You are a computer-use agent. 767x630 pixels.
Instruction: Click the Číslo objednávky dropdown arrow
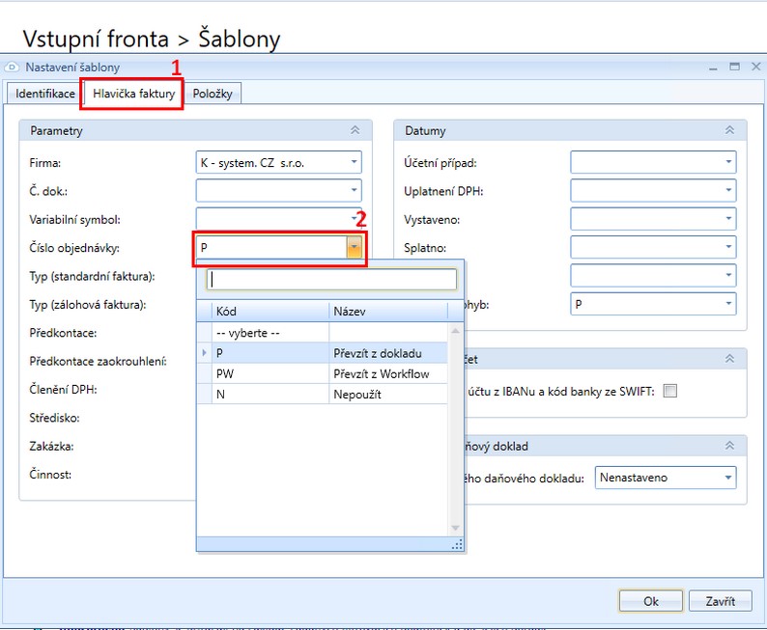point(355,249)
